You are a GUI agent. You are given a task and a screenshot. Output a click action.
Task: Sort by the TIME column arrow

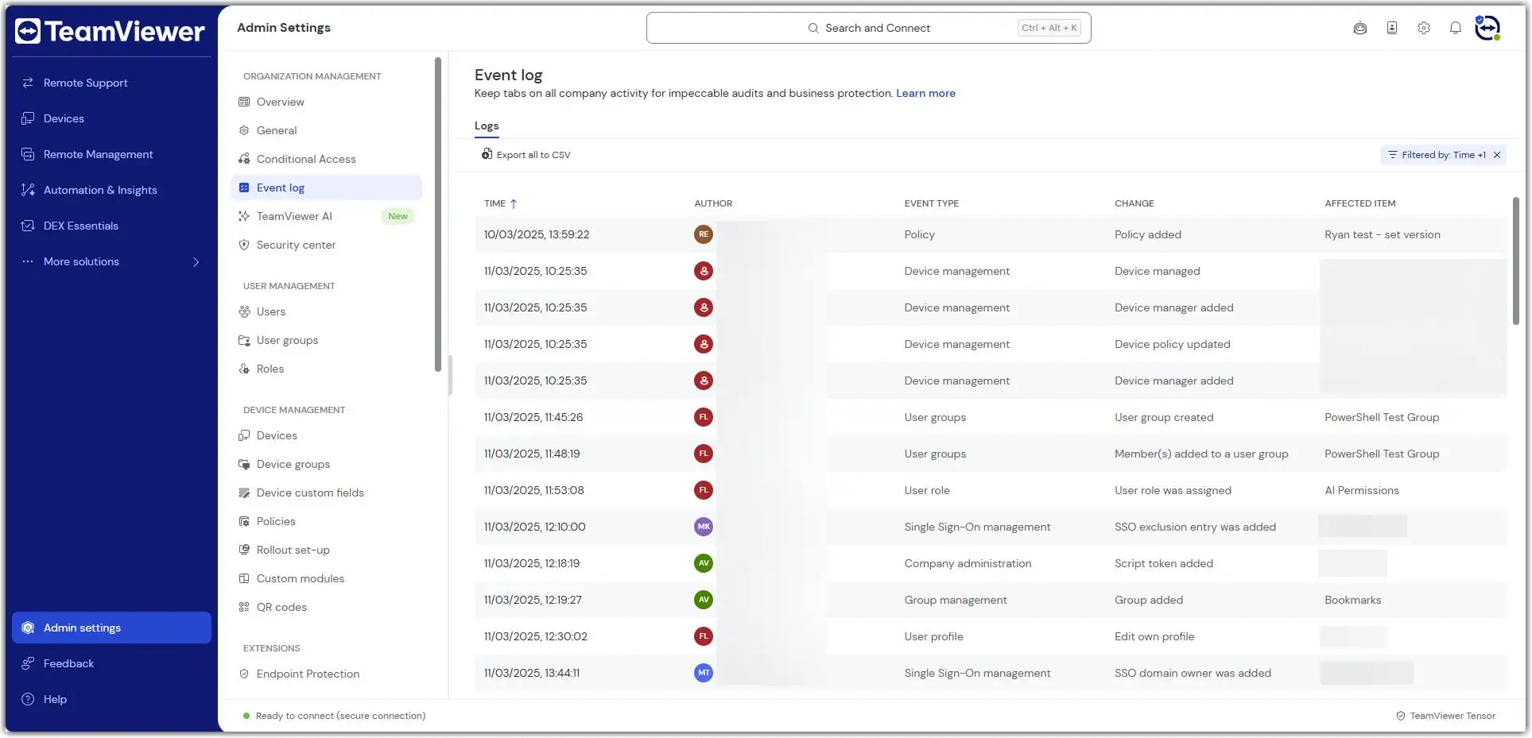pos(514,203)
